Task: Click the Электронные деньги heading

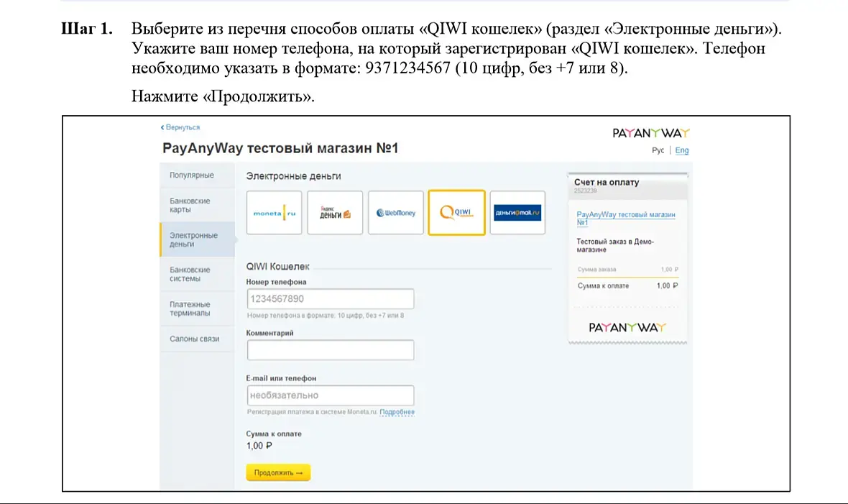Action: pyautogui.click(x=294, y=176)
